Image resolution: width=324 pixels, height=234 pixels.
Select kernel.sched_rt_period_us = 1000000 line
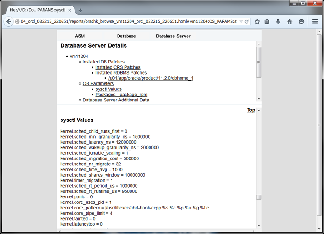99,186
